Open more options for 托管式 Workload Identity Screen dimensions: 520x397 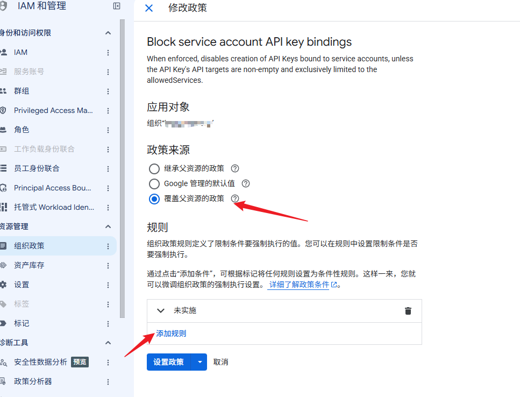coord(108,207)
